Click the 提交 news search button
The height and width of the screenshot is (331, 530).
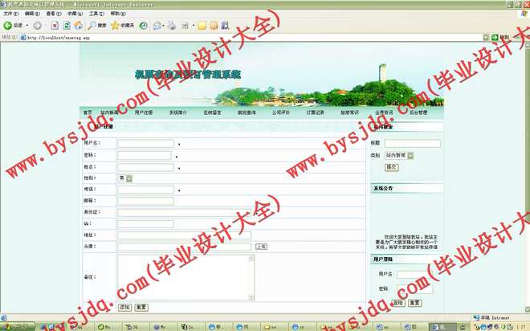(x=391, y=167)
